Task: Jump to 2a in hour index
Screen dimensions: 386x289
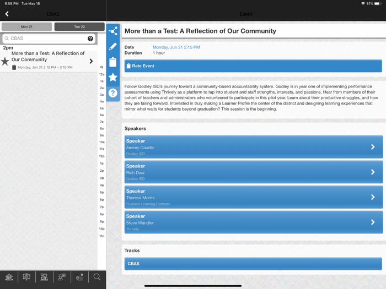Action: point(101,88)
